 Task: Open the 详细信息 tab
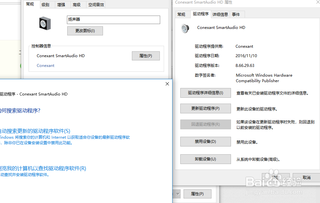[x=220, y=15]
